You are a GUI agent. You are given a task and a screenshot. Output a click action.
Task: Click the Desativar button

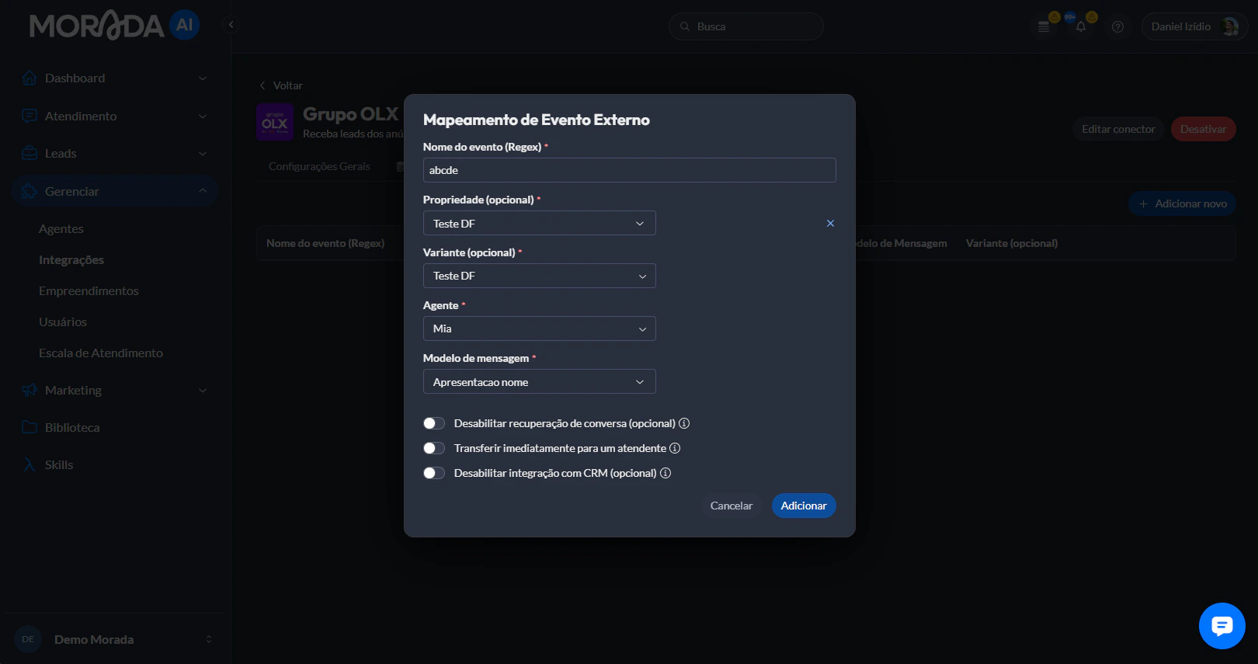1204,129
